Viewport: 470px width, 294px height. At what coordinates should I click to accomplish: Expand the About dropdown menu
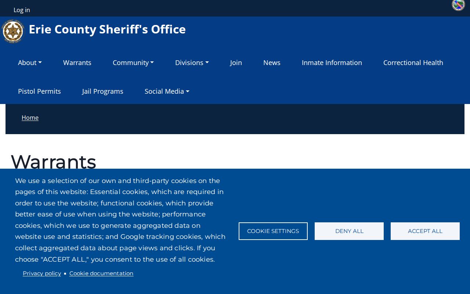pos(30,62)
